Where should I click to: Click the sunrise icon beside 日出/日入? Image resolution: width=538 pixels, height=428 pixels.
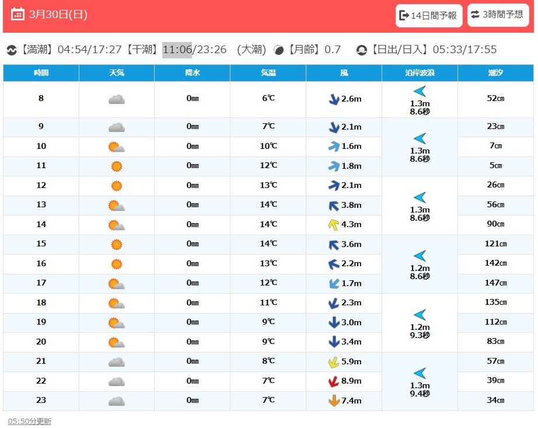[362, 50]
